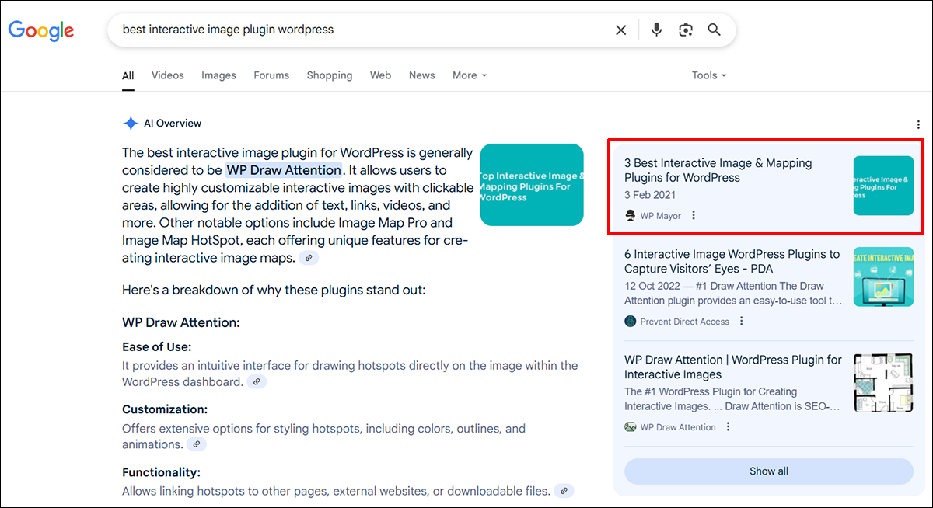Click the highlighted 'WP Draw Attention' text

coord(284,170)
